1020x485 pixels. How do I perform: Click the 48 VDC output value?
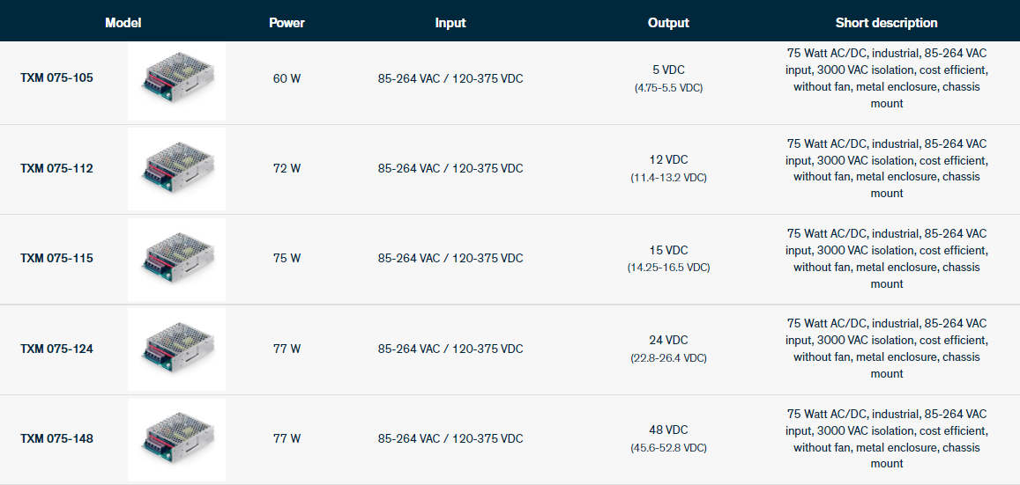coord(668,430)
